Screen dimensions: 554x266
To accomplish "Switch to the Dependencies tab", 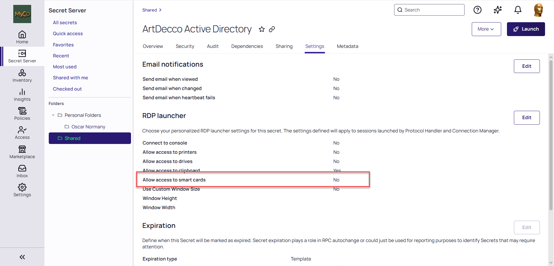I will pyautogui.click(x=247, y=46).
